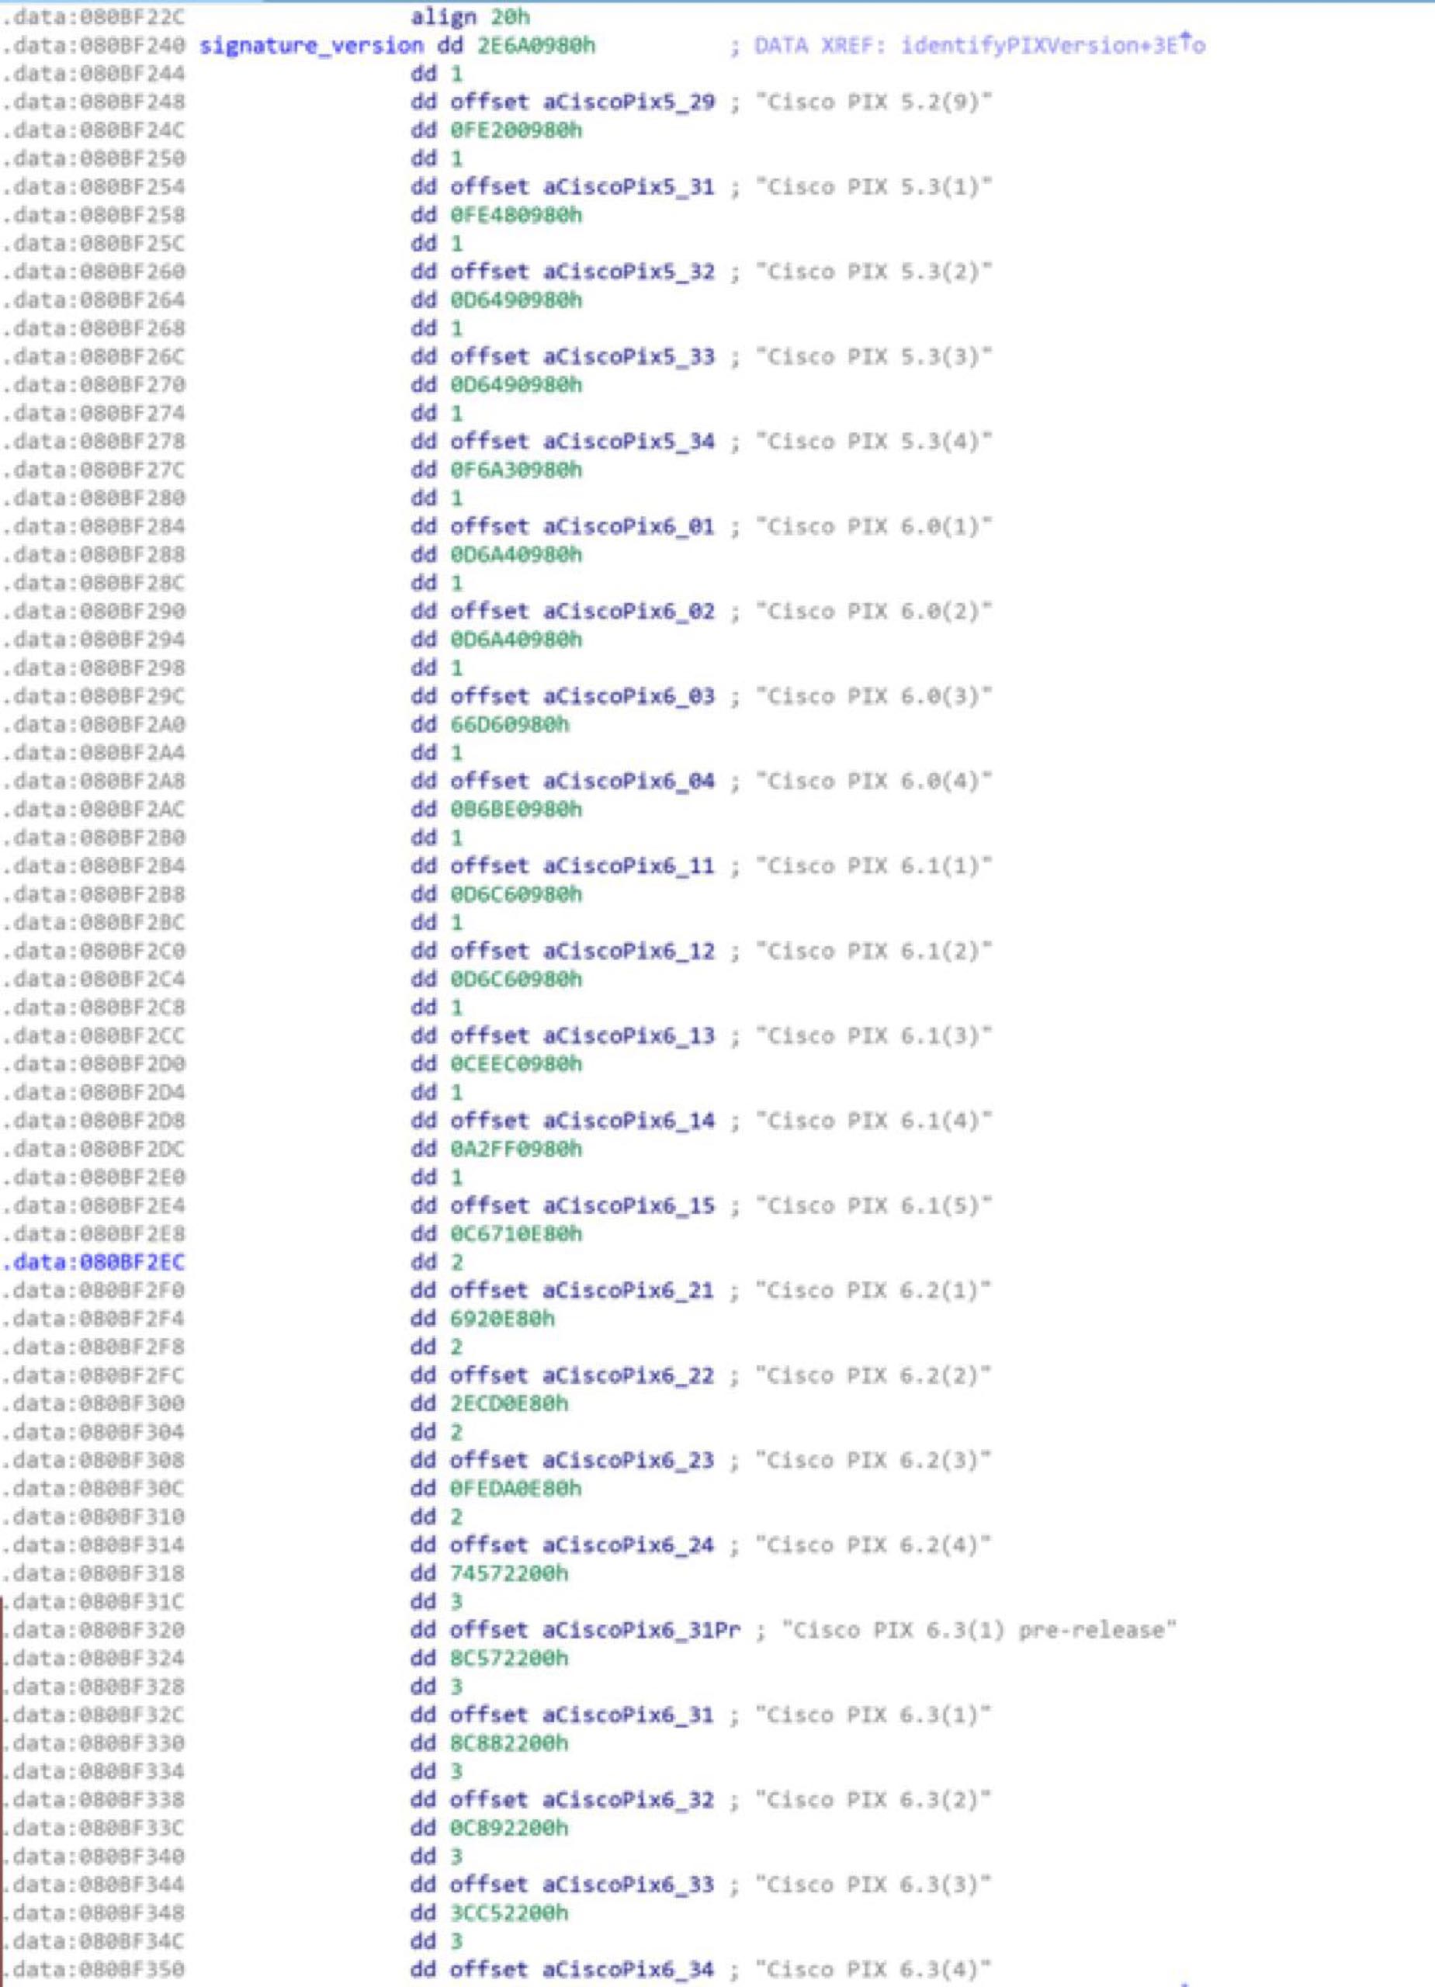Jump to offset aCiscoPix6_23

click(628, 1461)
